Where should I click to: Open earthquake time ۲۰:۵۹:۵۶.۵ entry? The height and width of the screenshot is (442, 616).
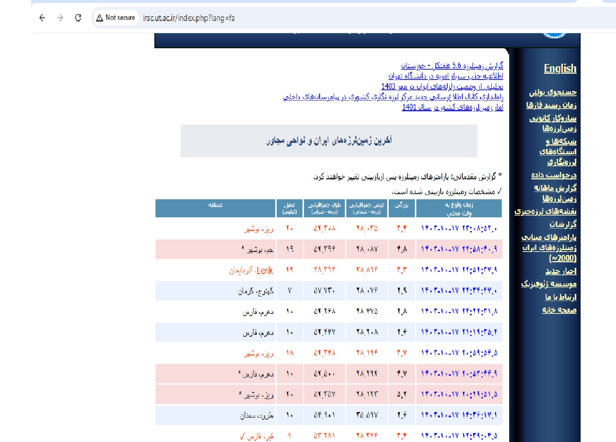point(459,353)
